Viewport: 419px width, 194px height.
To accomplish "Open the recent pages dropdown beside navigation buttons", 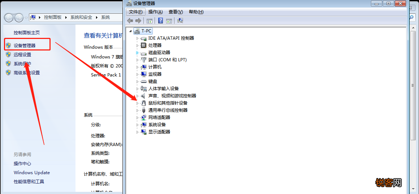I will point(26,18).
